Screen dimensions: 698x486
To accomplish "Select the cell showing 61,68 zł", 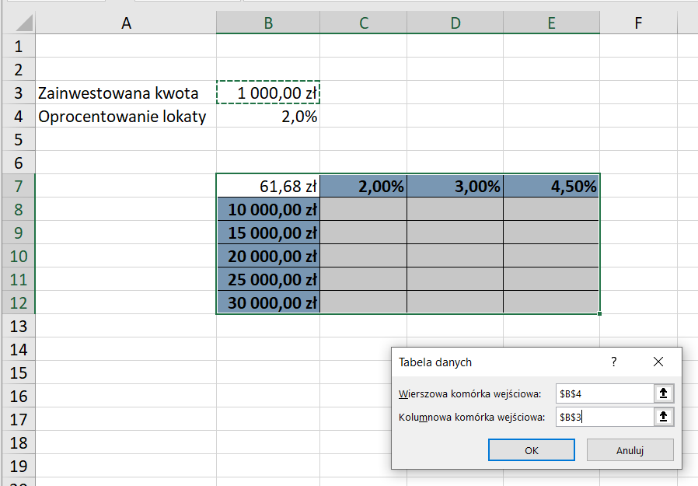I will (267, 186).
